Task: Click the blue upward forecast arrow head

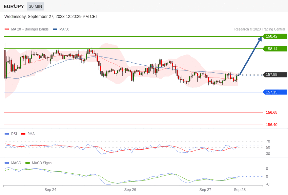Action: click(x=260, y=39)
